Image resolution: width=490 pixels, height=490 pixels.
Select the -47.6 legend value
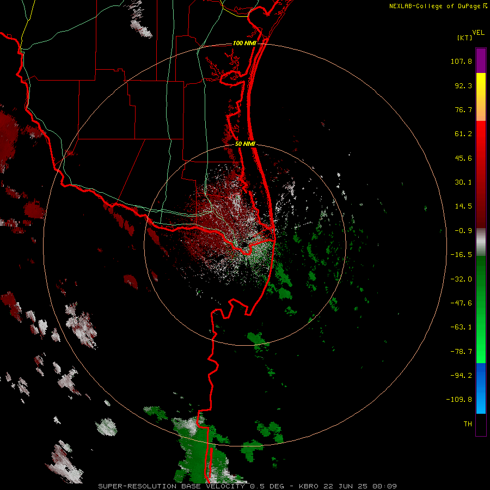461,303
